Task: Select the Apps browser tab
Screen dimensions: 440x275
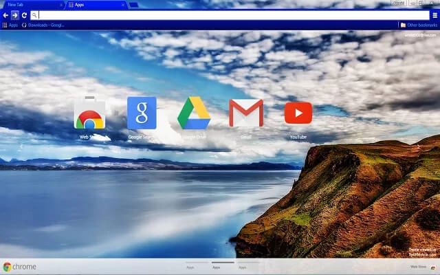Action: [x=96, y=5]
